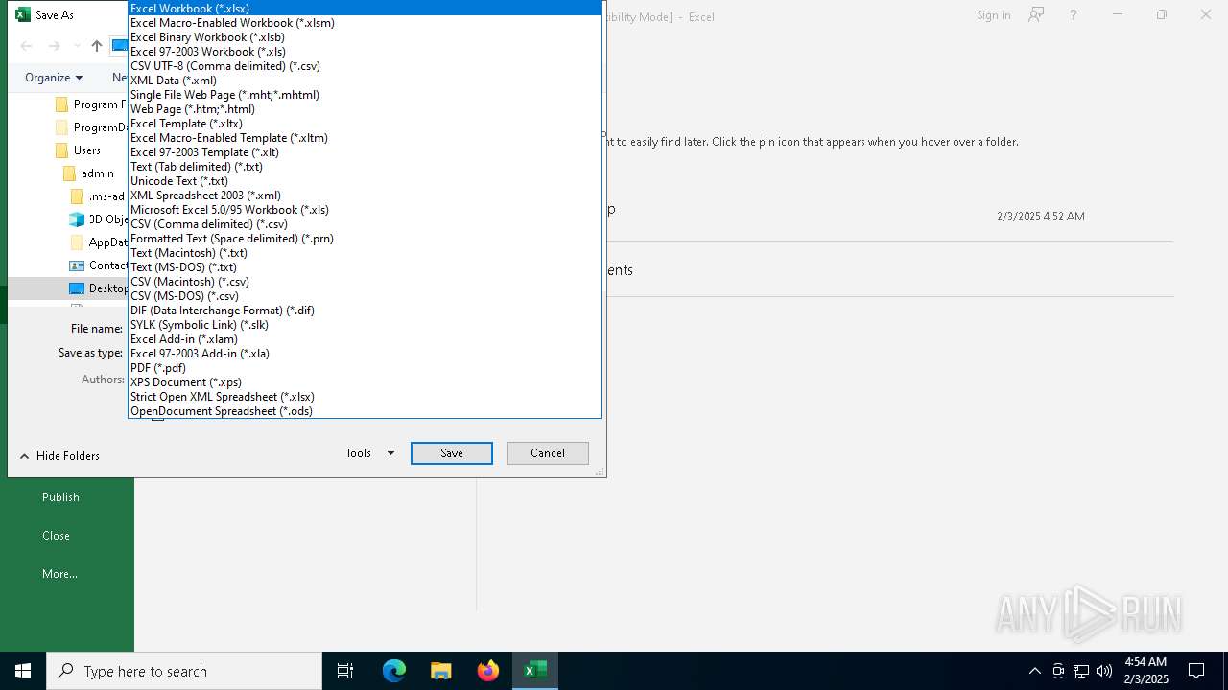Go up one folder level

[96, 46]
